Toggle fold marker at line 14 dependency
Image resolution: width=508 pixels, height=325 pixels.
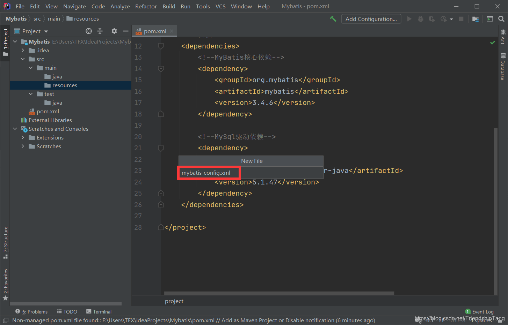161,69
